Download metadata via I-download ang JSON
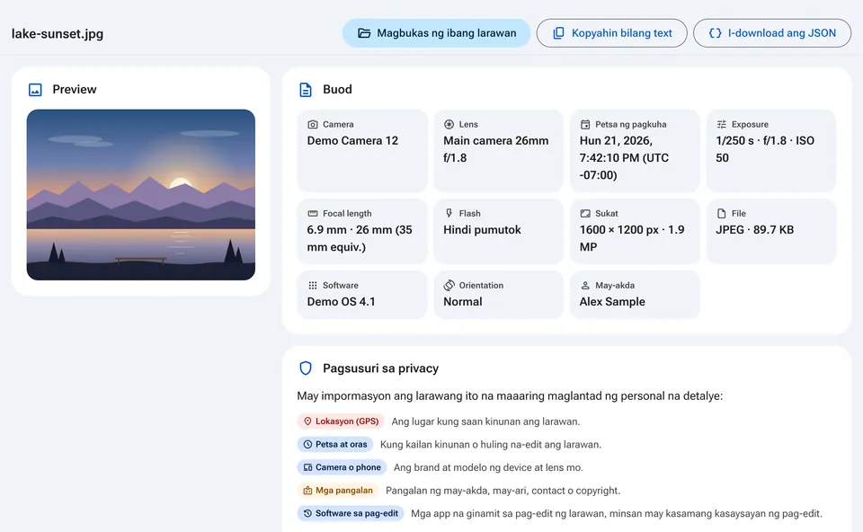 coord(772,33)
